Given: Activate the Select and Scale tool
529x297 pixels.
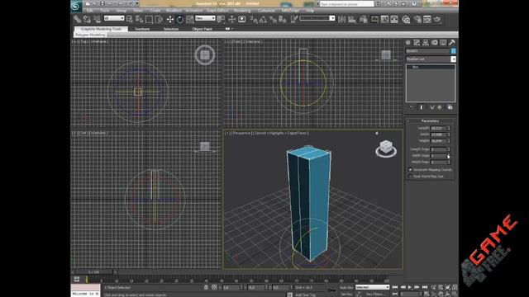Looking at the screenshot, I should [x=190, y=19].
